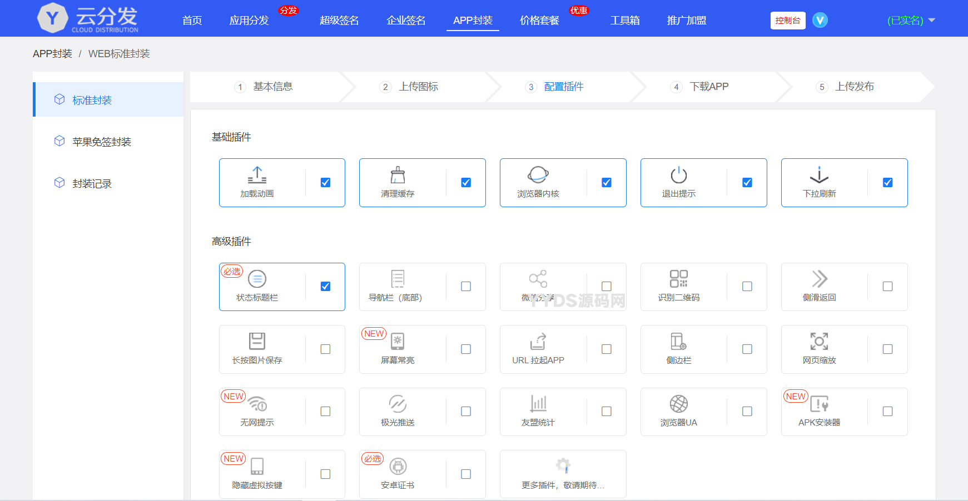Screen dimensions: 968x501
Task: Click the 长按图片保存 floppy icon
Action: click(x=257, y=341)
